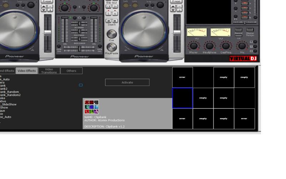Viewport: 286px width, 179px height.
Task: Click the mid-fader slider in mixer
Action: tap(79, 31)
